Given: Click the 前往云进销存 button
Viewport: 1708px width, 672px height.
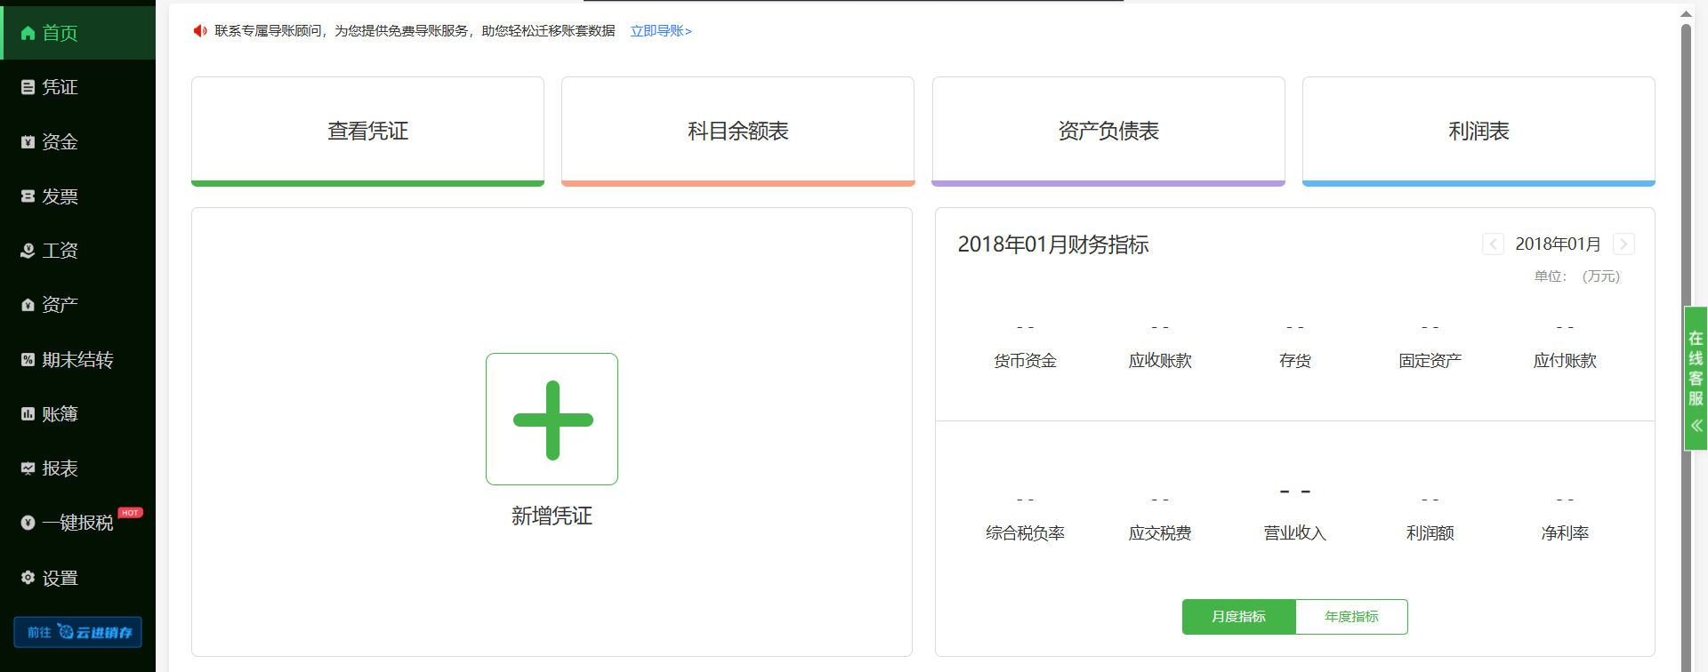Looking at the screenshot, I should pos(77,632).
